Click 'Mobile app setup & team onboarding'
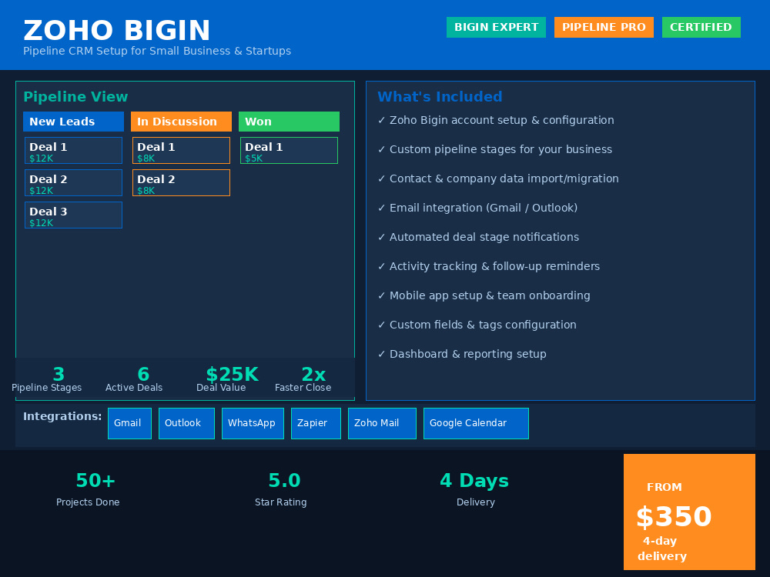Screen dimensions: 770x577 [x=490, y=295]
